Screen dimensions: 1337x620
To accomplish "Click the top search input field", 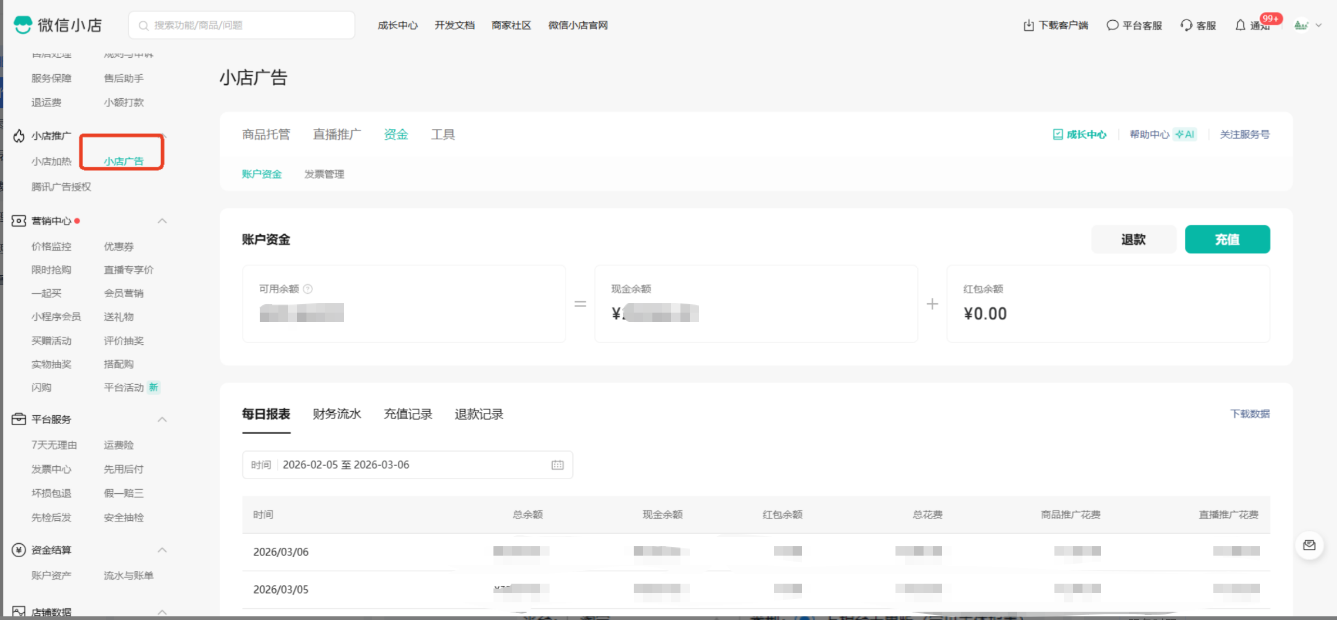I will pos(242,25).
